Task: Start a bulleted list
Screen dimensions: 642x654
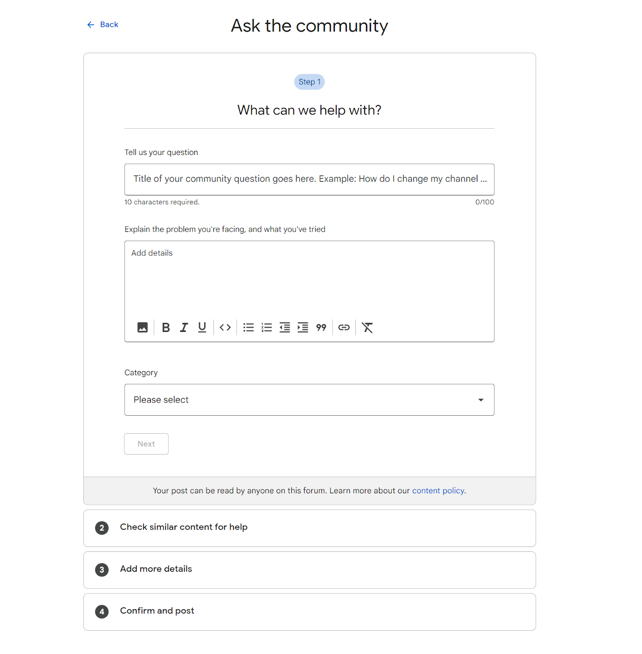Action: (x=248, y=327)
